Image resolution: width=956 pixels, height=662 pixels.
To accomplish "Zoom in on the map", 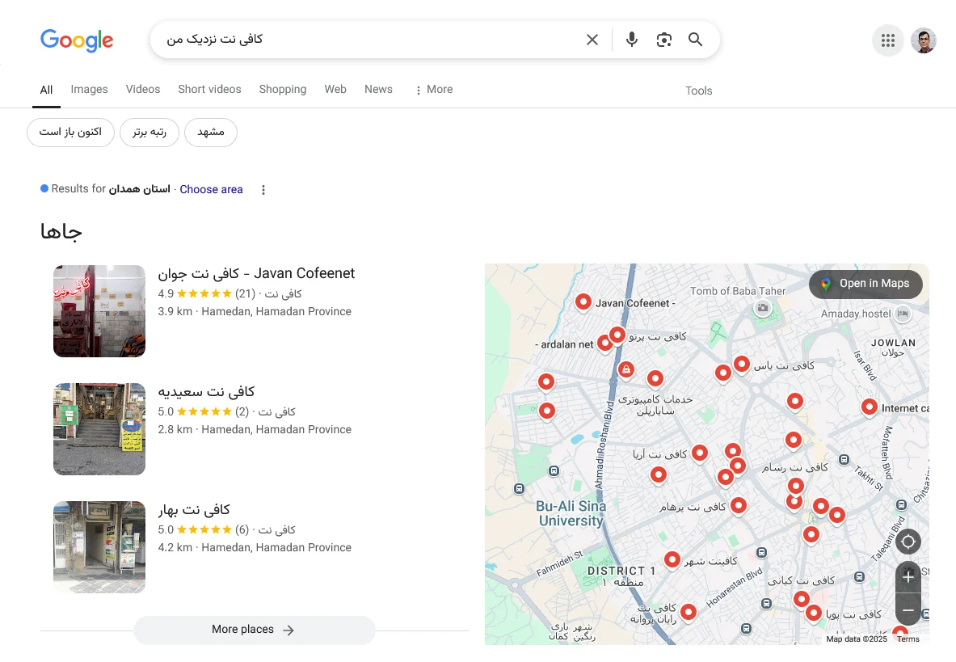I will 908,576.
